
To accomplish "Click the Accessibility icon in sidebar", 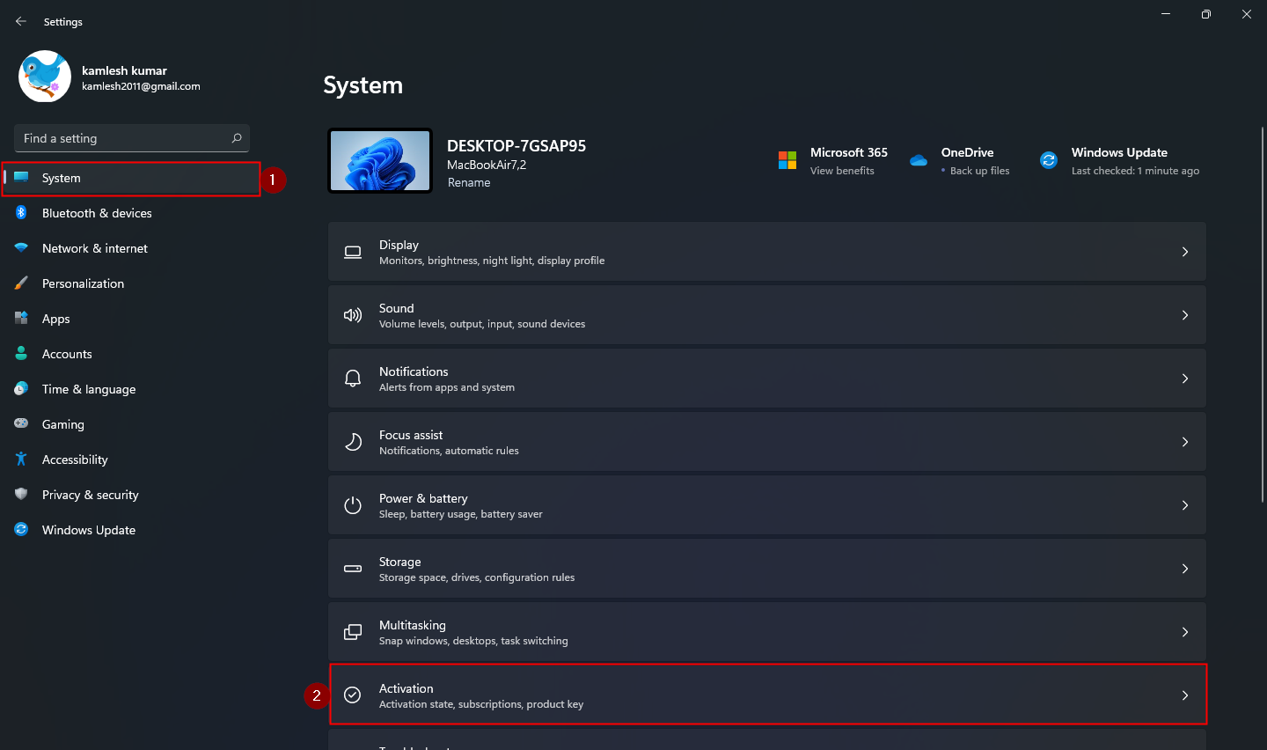I will (21, 460).
